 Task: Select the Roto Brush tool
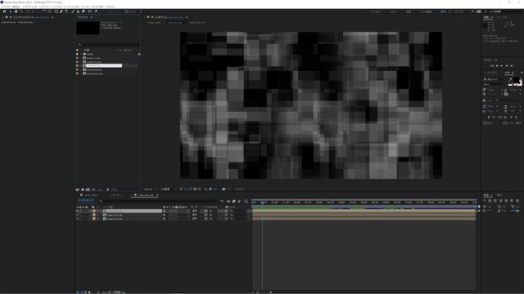pyautogui.click(x=89, y=11)
